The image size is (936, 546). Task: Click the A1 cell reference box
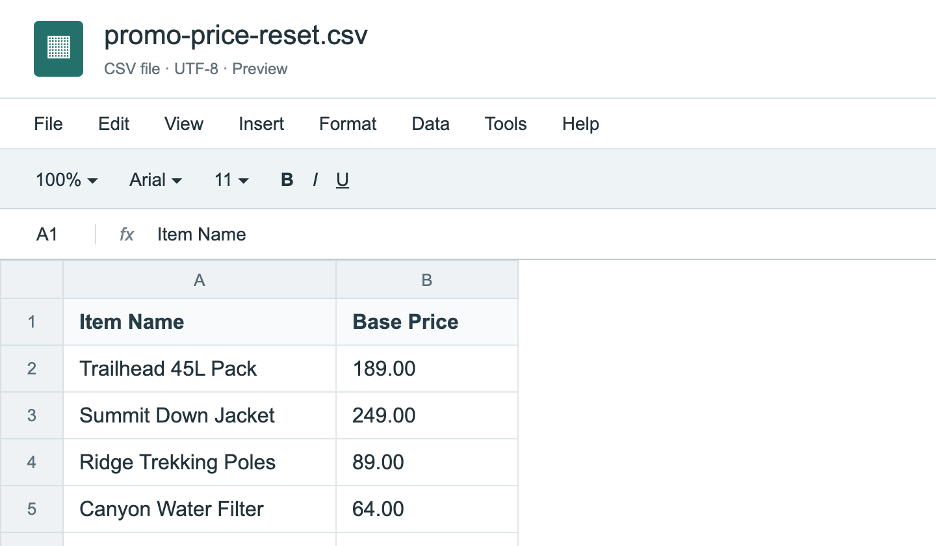(47, 234)
